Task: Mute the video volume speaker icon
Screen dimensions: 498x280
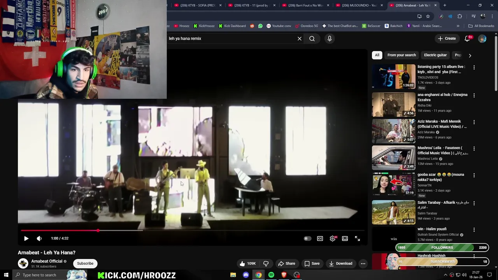Action: pos(39,238)
